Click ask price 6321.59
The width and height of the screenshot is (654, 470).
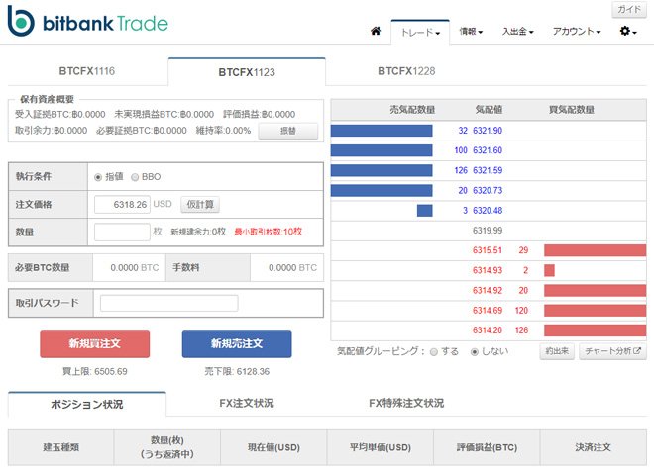pos(488,170)
